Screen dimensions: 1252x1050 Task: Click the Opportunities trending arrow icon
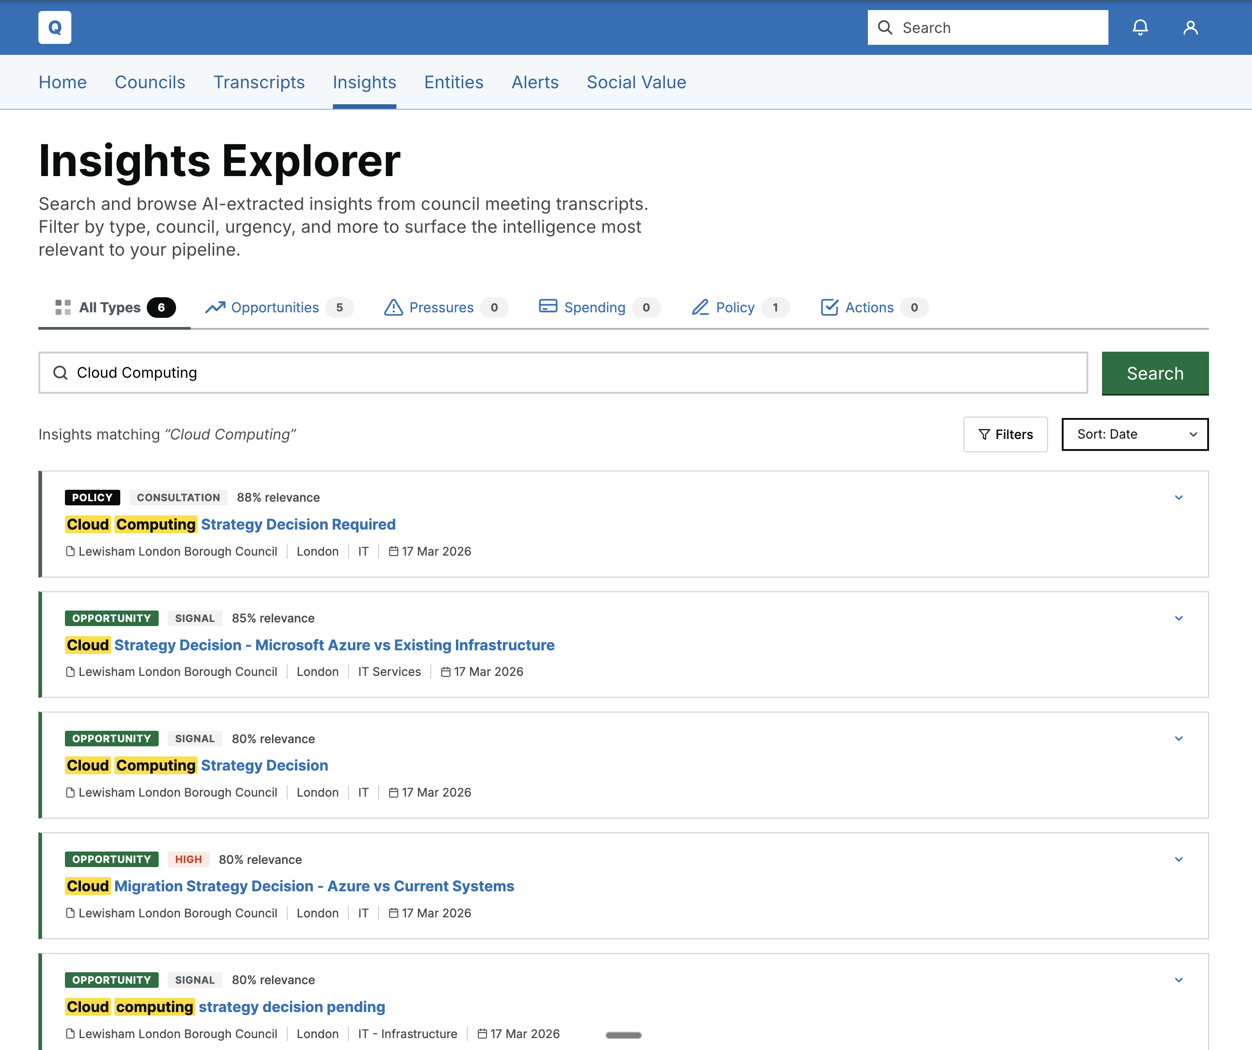coord(215,307)
